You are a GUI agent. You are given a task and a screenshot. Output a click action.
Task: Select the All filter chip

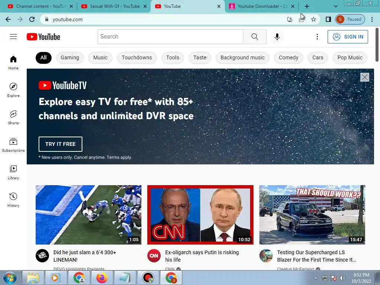click(x=44, y=58)
